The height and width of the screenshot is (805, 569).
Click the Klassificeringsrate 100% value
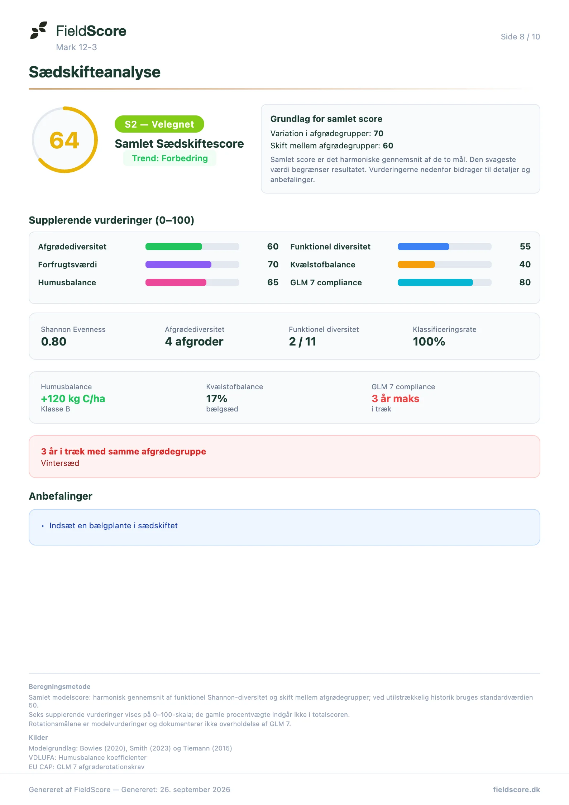tap(429, 342)
